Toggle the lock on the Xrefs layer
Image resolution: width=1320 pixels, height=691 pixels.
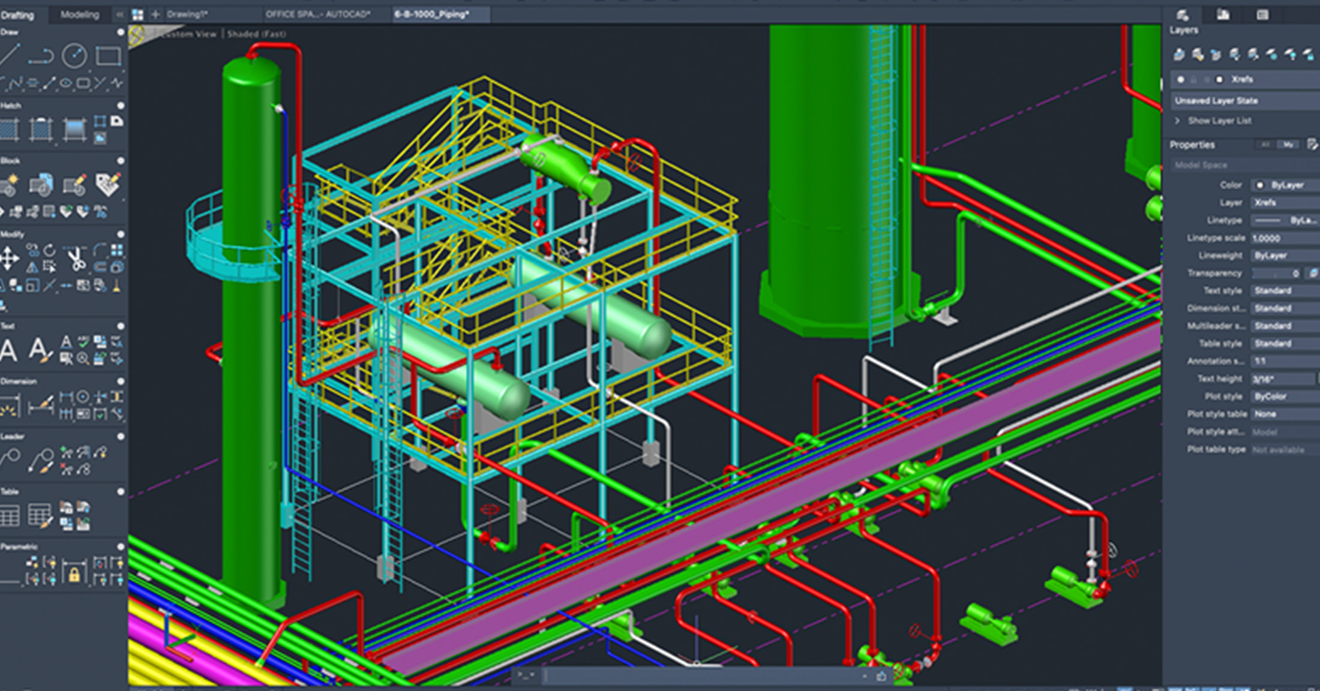tap(1193, 80)
